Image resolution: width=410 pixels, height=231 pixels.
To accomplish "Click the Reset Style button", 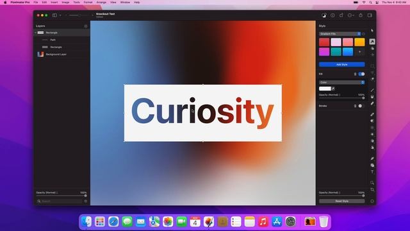I will point(341,201).
